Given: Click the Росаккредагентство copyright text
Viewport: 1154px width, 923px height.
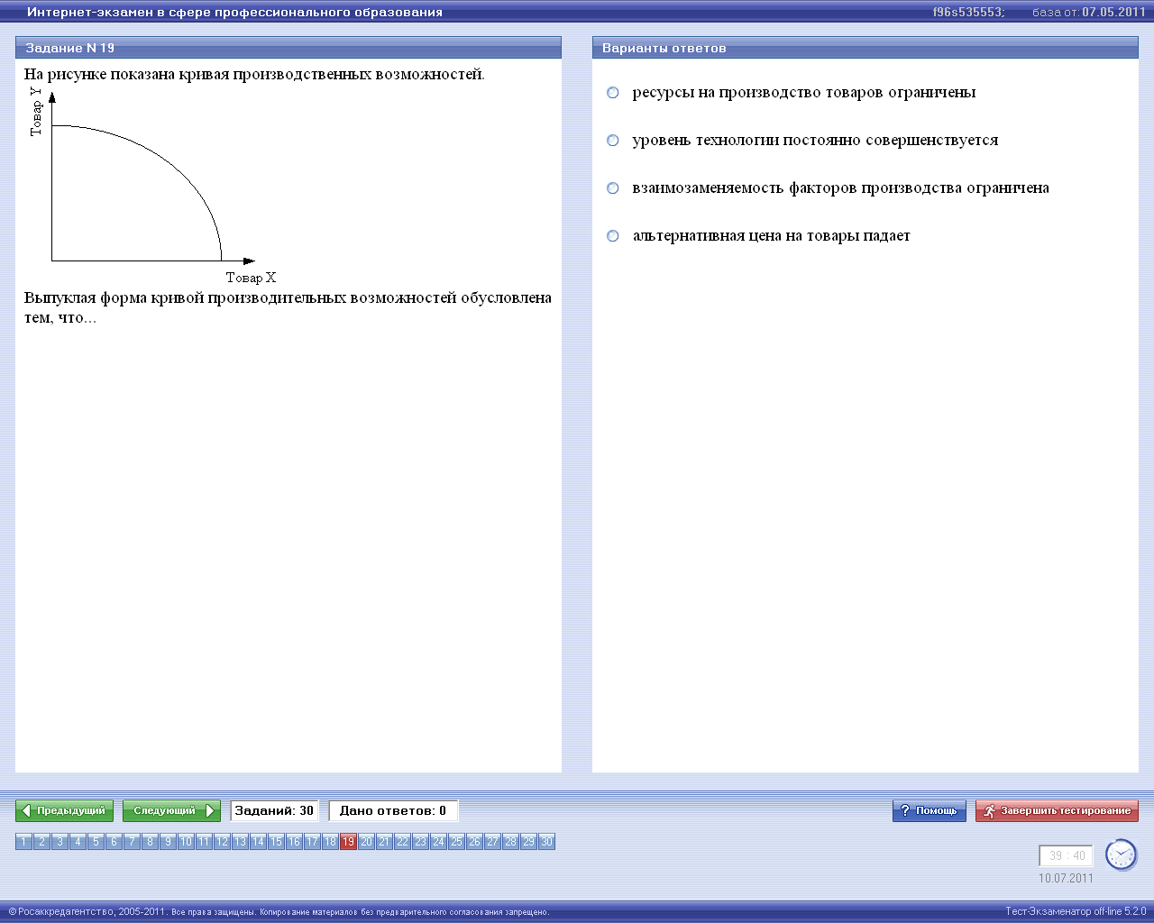Looking at the screenshot, I should pos(279,912).
